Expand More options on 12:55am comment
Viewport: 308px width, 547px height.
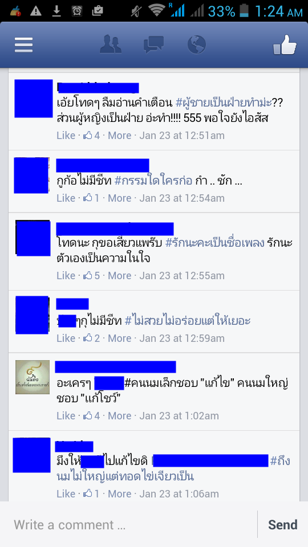pyautogui.click(x=120, y=276)
